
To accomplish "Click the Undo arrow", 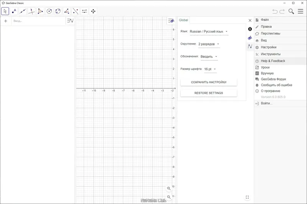I will tap(275, 12).
